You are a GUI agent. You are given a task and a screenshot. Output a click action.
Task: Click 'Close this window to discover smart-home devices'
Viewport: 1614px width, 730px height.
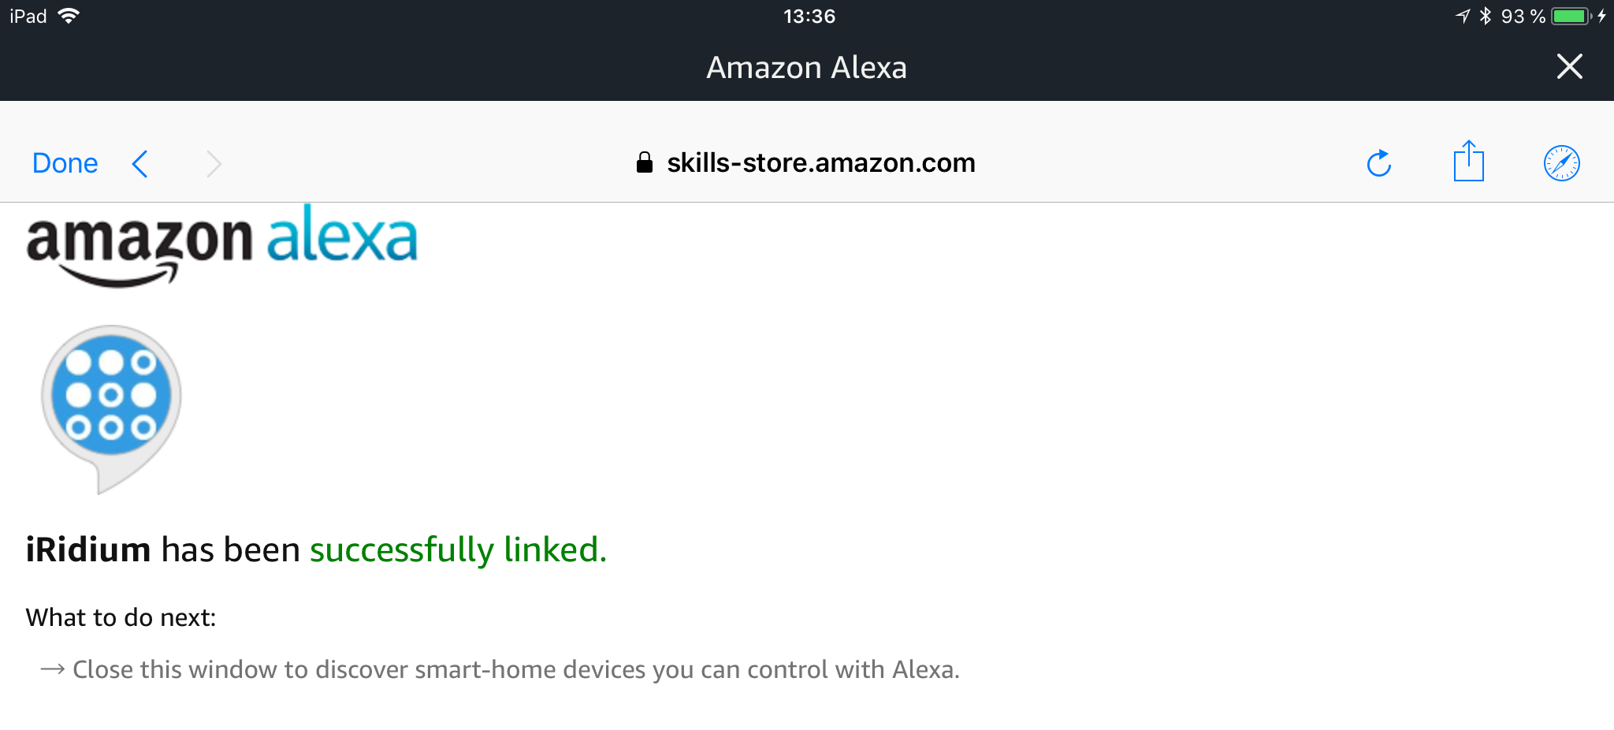tap(515, 669)
